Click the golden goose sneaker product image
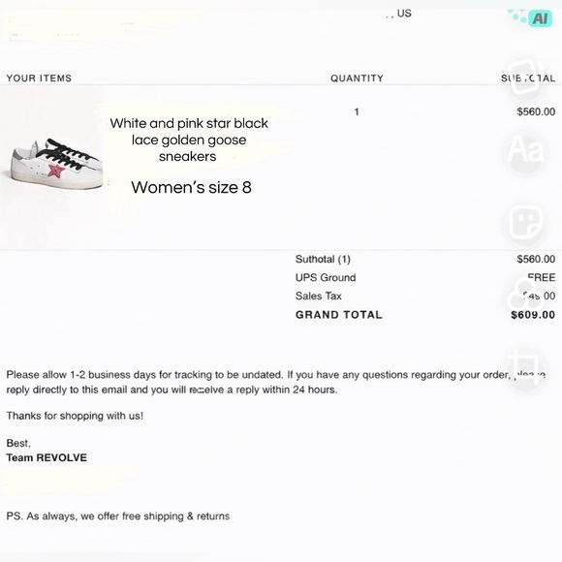 [x=54, y=164]
